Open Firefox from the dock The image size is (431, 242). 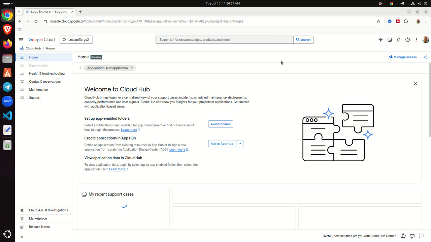click(7, 44)
